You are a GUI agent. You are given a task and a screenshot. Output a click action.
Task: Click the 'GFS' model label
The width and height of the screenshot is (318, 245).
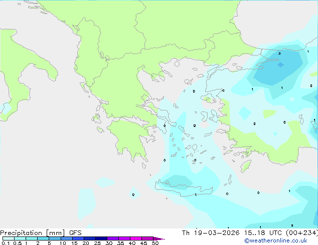tap(75, 233)
